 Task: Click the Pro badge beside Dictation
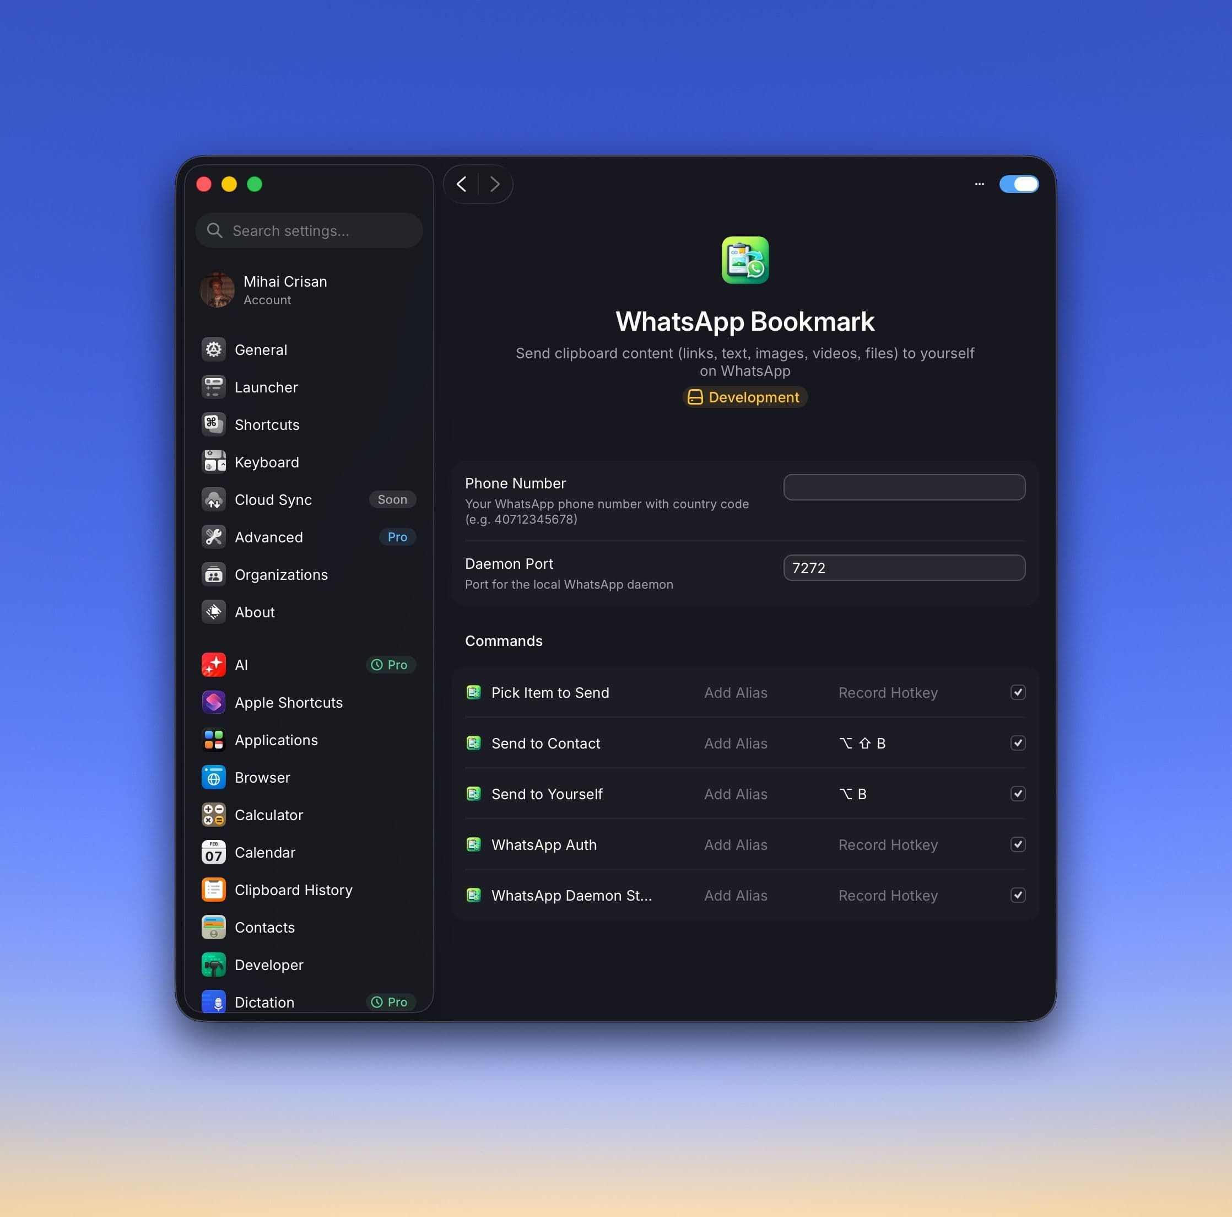[x=390, y=1002]
